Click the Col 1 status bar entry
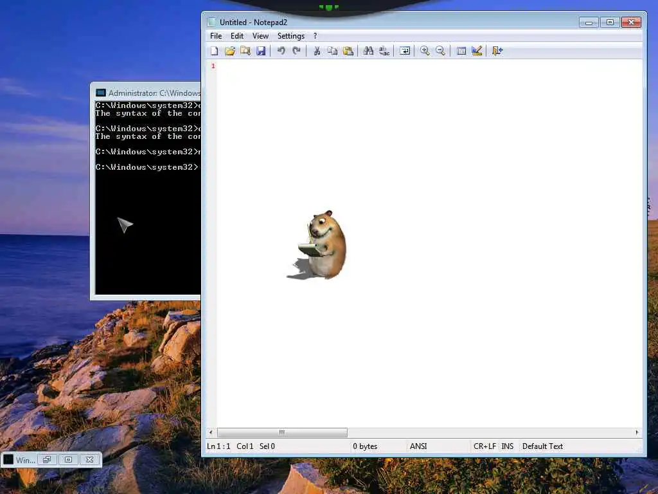658x494 pixels. 245,446
